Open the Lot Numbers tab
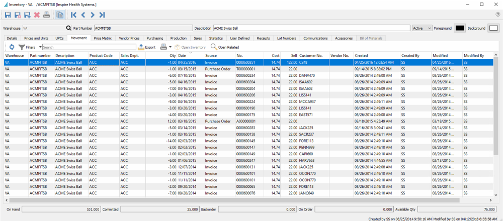Screen dimensions: 503x221 [286, 38]
